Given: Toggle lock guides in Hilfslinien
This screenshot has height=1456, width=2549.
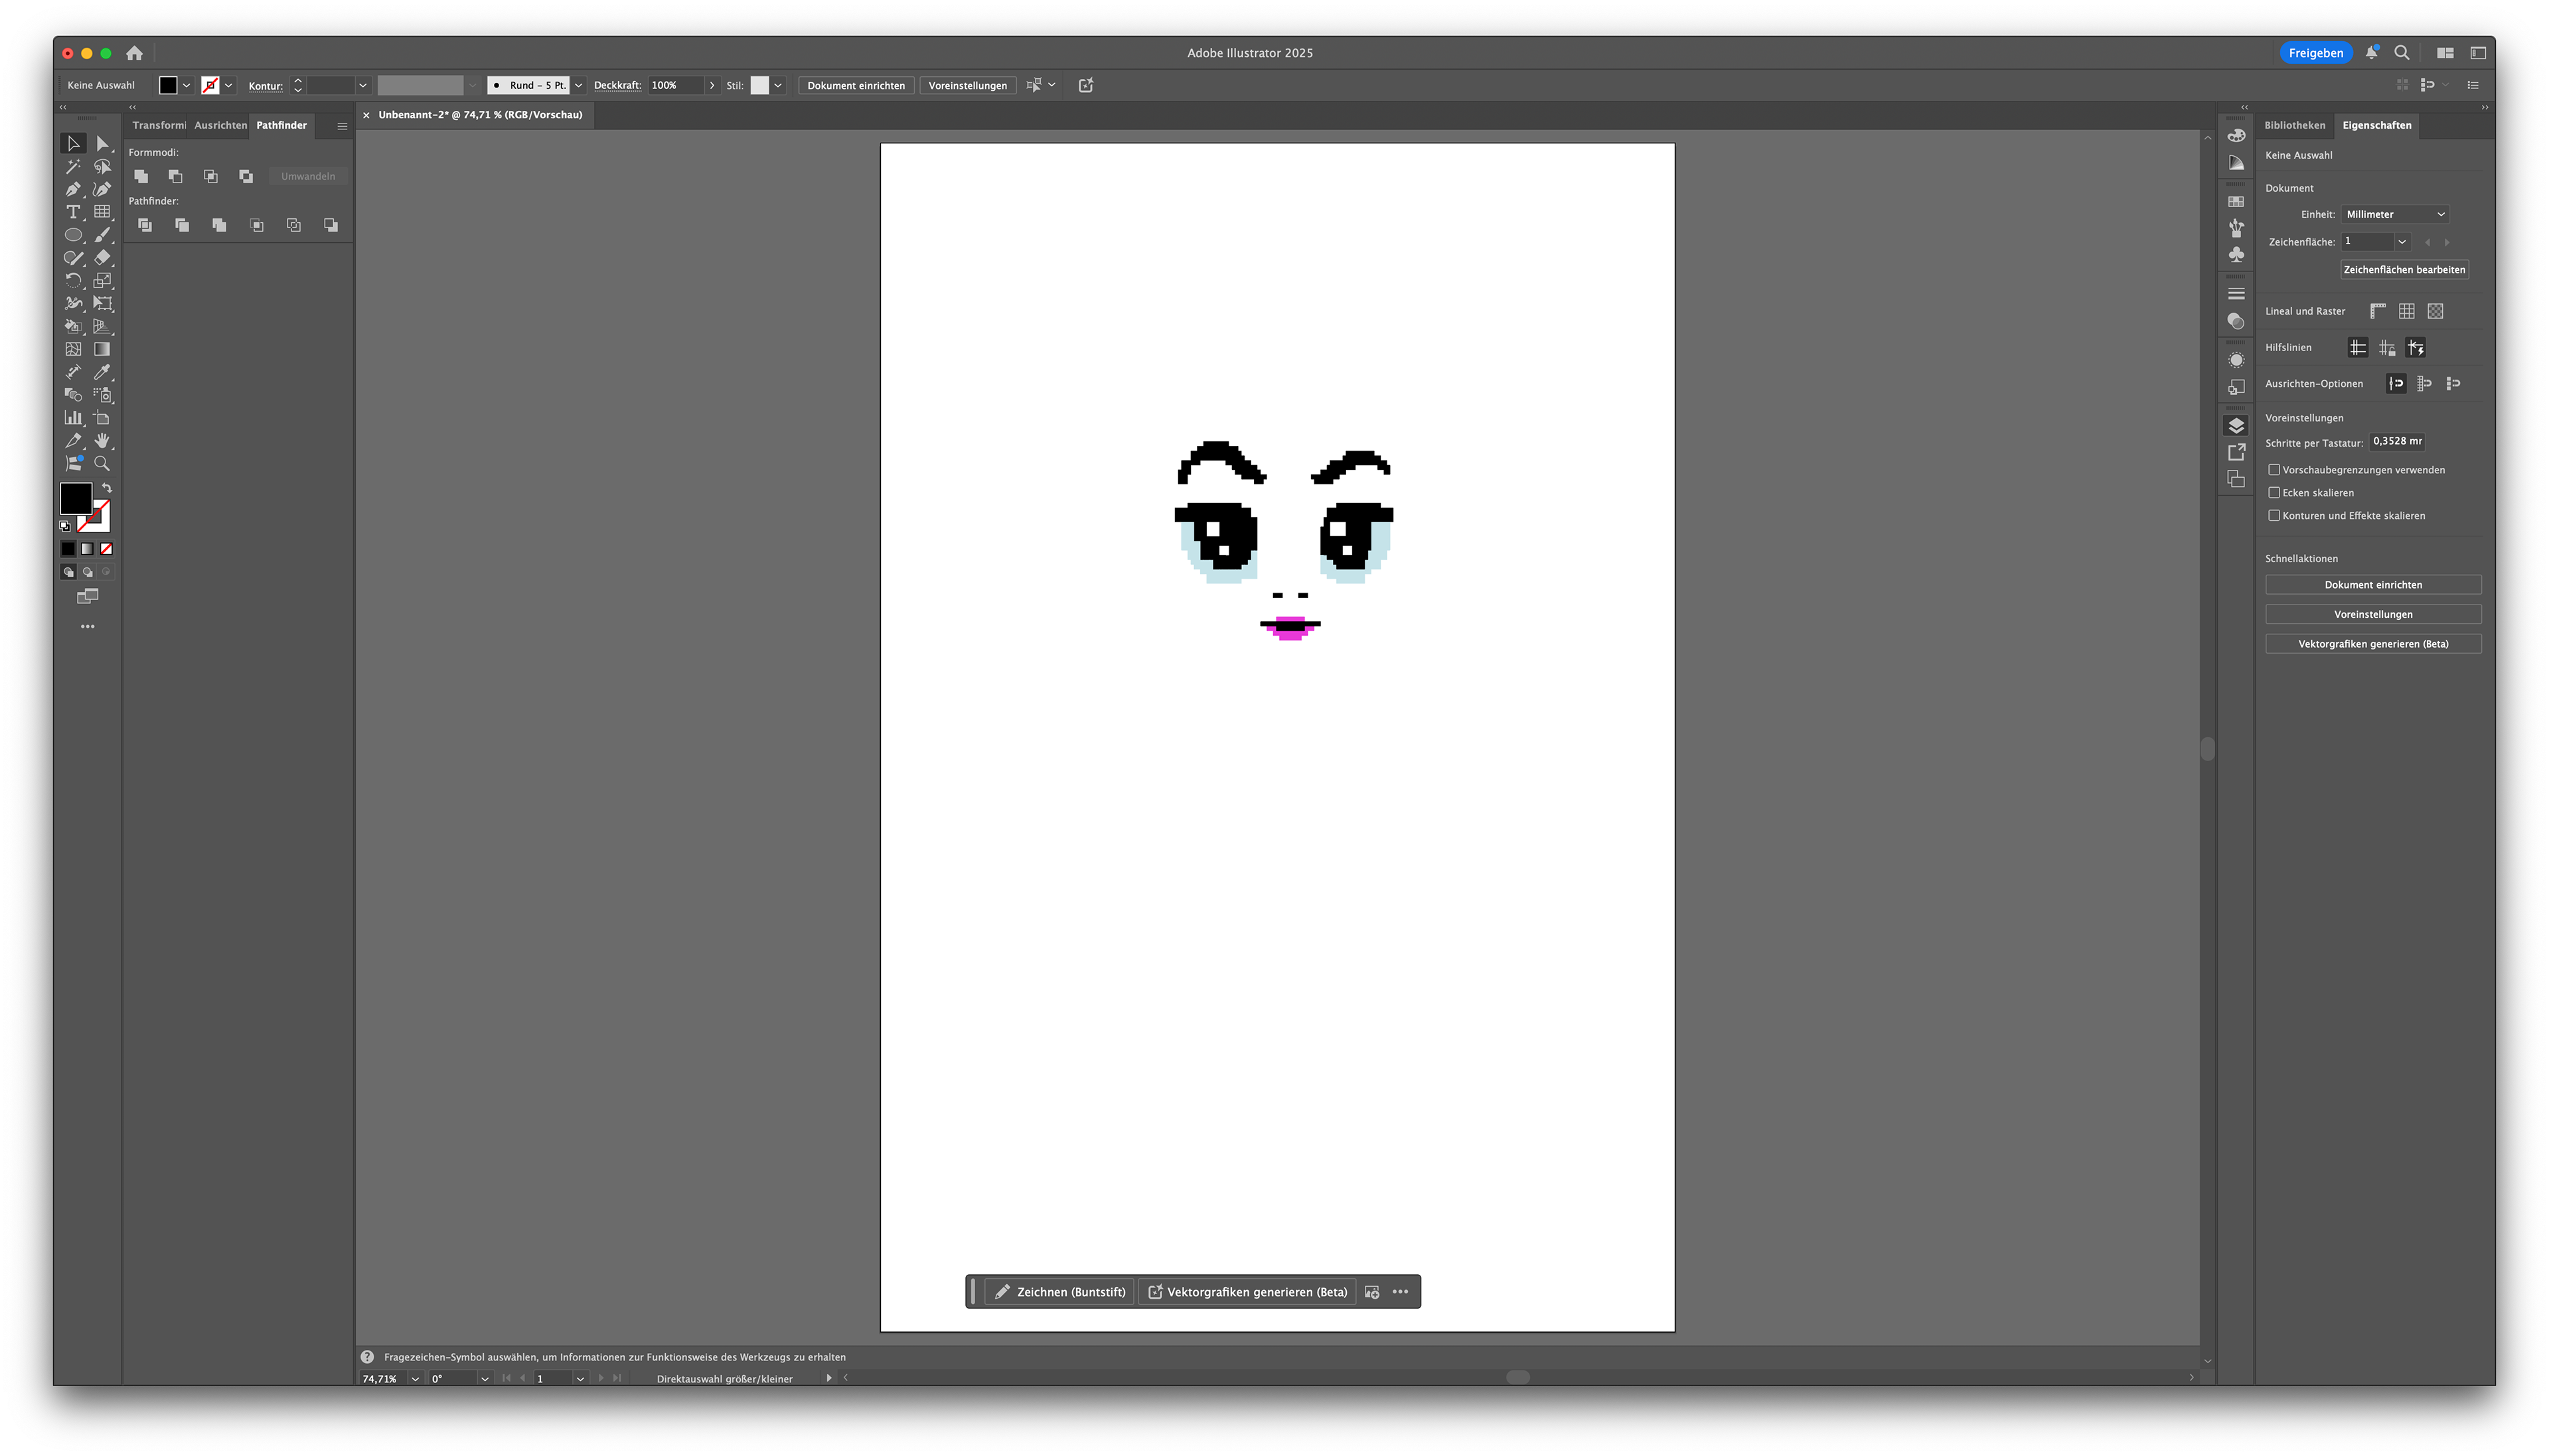Looking at the screenshot, I should point(2387,348).
